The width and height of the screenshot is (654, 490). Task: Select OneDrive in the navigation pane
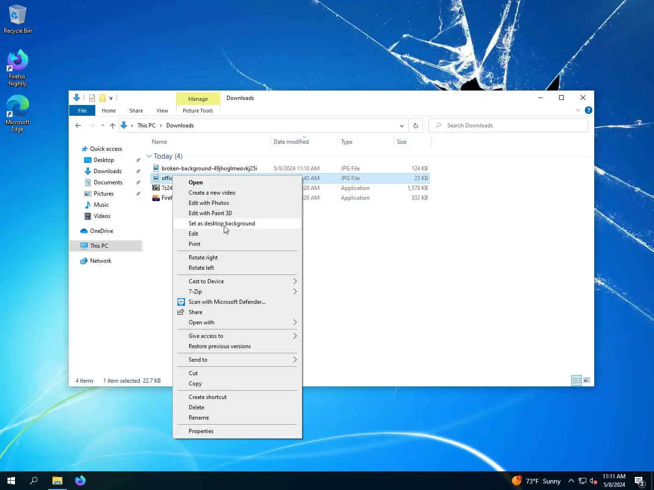point(101,231)
